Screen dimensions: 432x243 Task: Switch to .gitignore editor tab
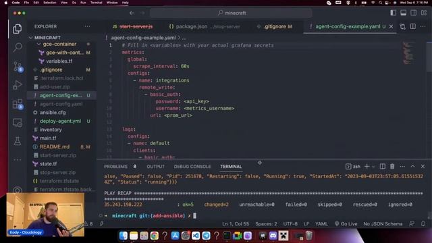pos(274,26)
